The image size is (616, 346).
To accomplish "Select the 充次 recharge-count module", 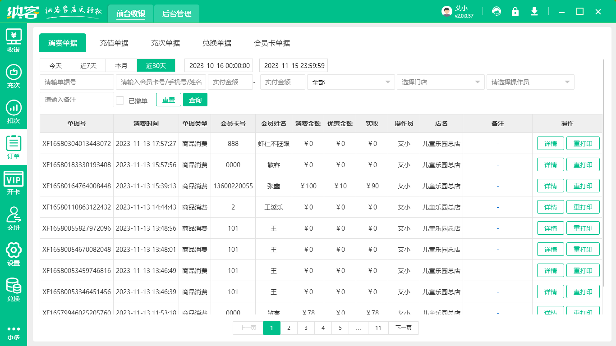I will 14,75.
